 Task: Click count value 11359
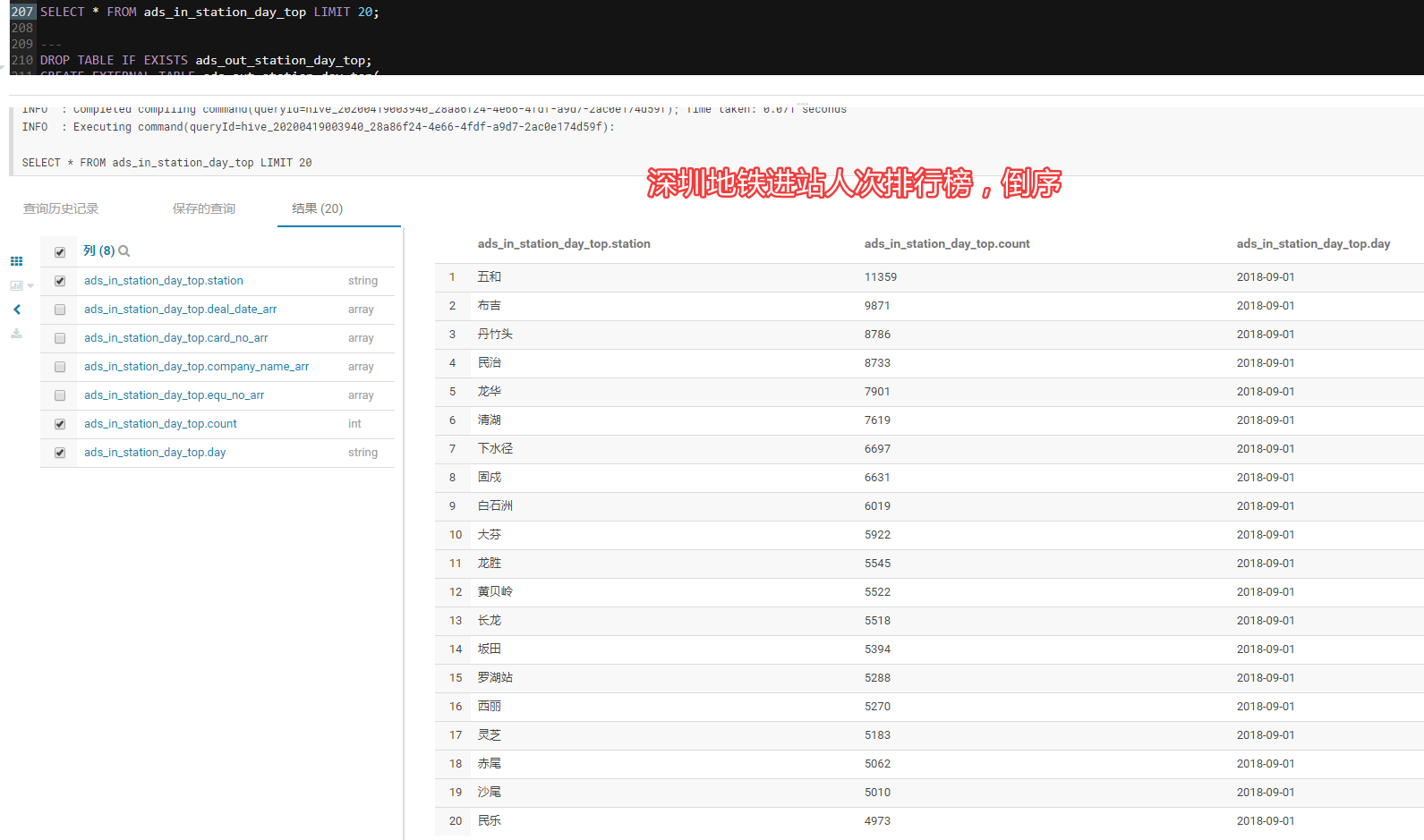(x=881, y=277)
